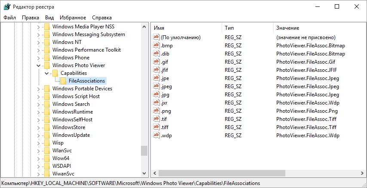Expand the Windows Search key

coord(39,104)
